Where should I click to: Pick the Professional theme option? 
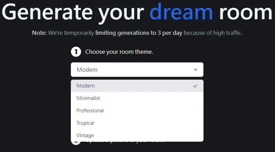(x=137, y=111)
